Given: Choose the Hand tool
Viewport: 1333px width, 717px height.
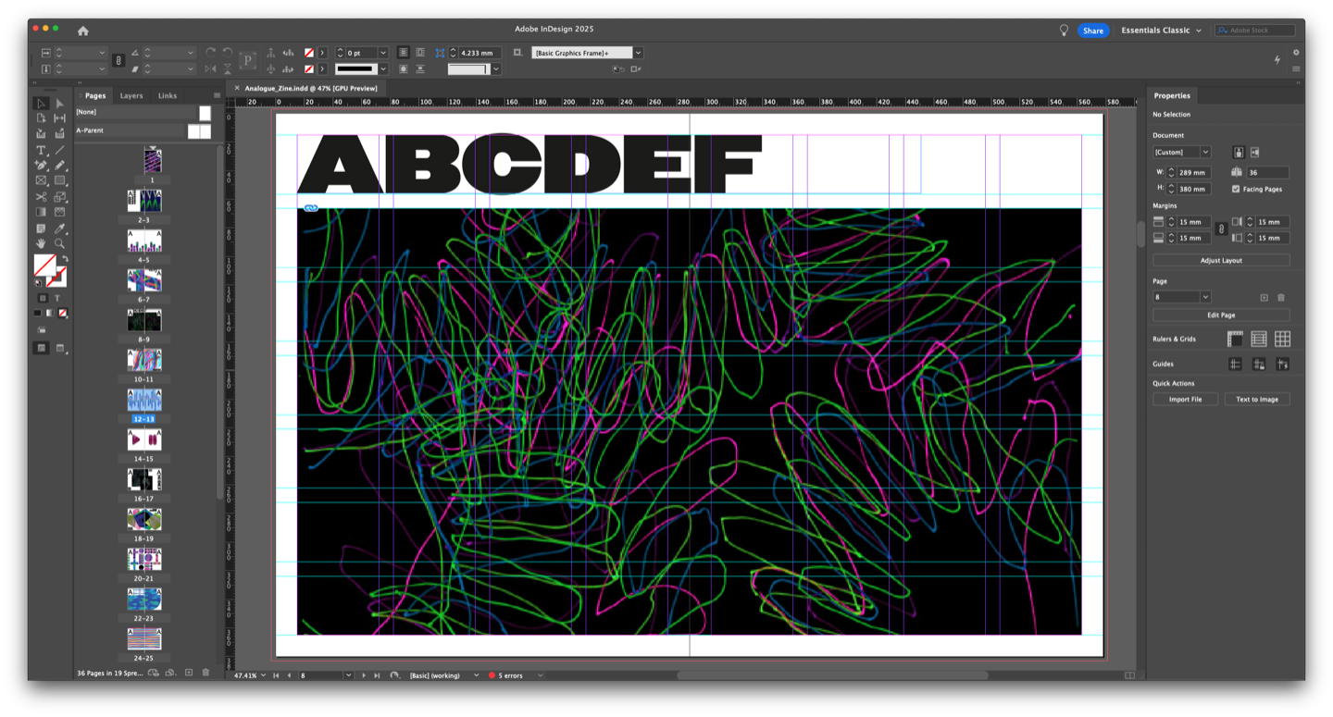Looking at the screenshot, I should click(41, 243).
